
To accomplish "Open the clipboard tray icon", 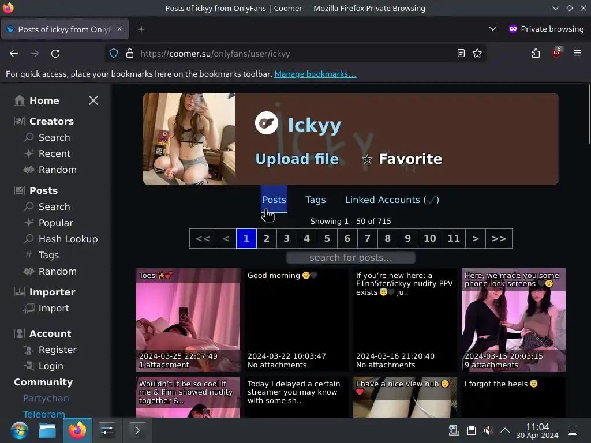I will click(471, 430).
